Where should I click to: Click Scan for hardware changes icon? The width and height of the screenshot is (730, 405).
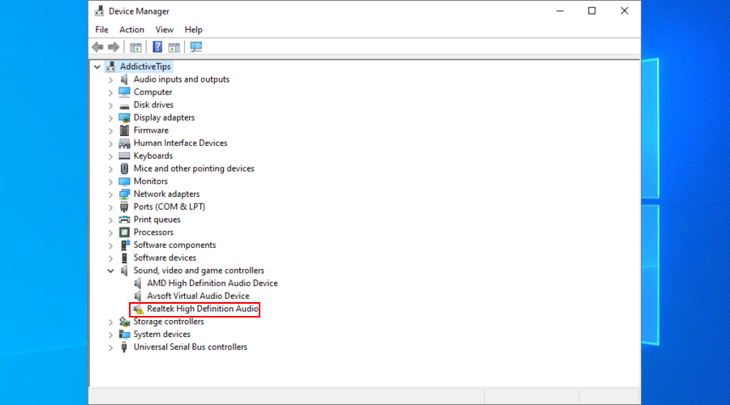[196, 47]
